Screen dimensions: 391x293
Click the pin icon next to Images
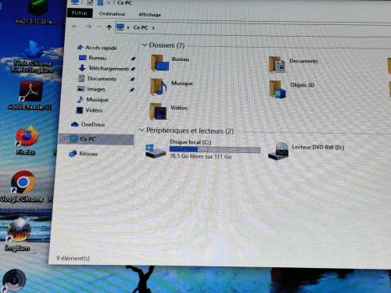(132, 90)
